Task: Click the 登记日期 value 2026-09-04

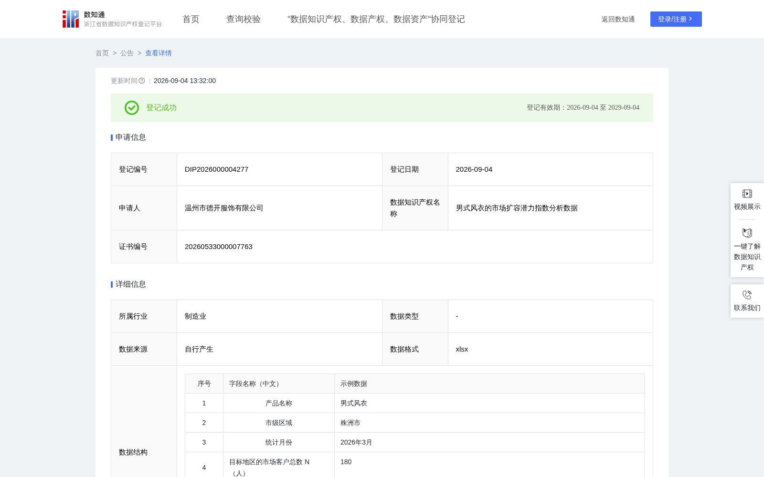Action: (x=474, y=169)
